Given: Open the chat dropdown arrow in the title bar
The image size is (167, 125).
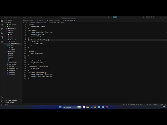Looking at the screenshot, I should click(x=111, y=17).
